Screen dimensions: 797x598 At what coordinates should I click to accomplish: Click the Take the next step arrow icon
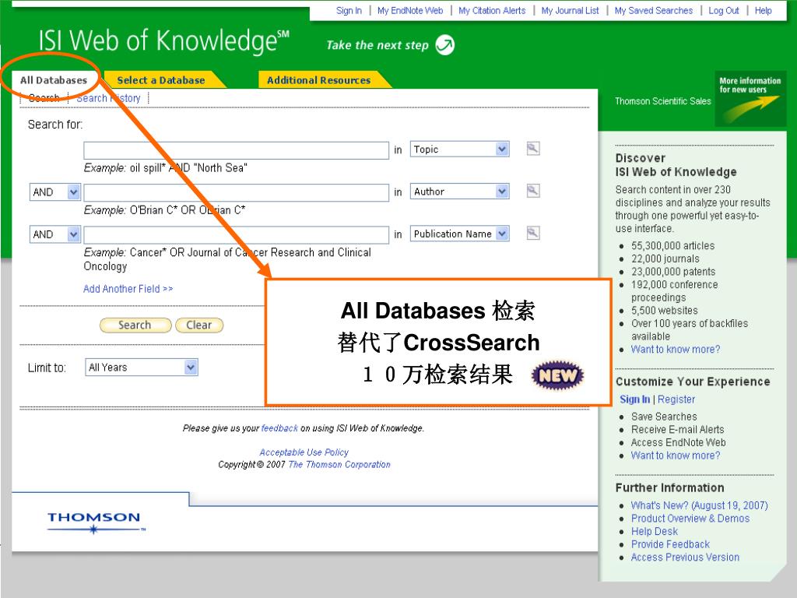[445, 44]
